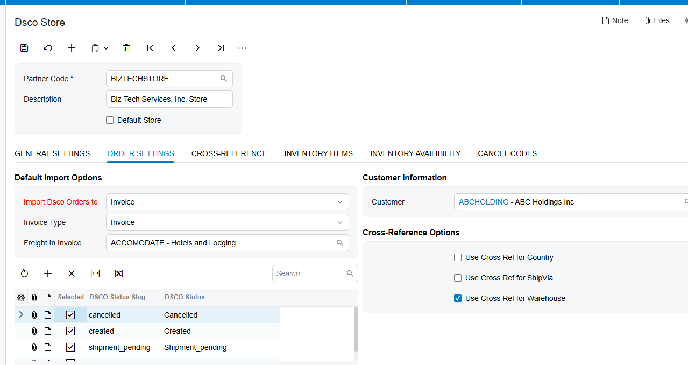Open the note for created row
This screenshot has width=688, height=365.
pos(48,331)
